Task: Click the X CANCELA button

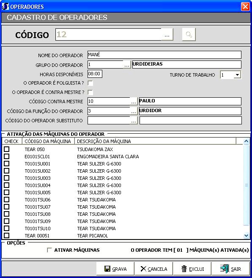Action: (153, 269)
